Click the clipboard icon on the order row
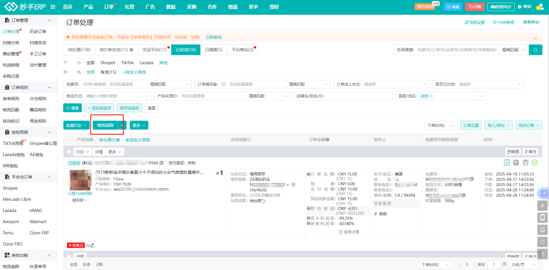 pos(525,162)
